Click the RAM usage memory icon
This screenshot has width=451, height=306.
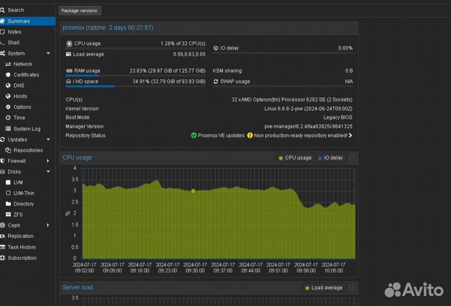69,70
